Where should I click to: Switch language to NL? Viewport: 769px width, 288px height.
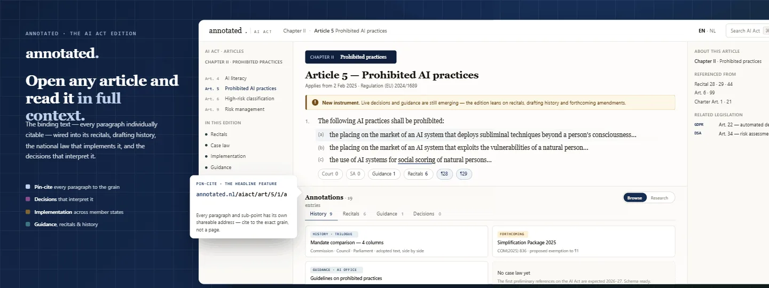712,31
